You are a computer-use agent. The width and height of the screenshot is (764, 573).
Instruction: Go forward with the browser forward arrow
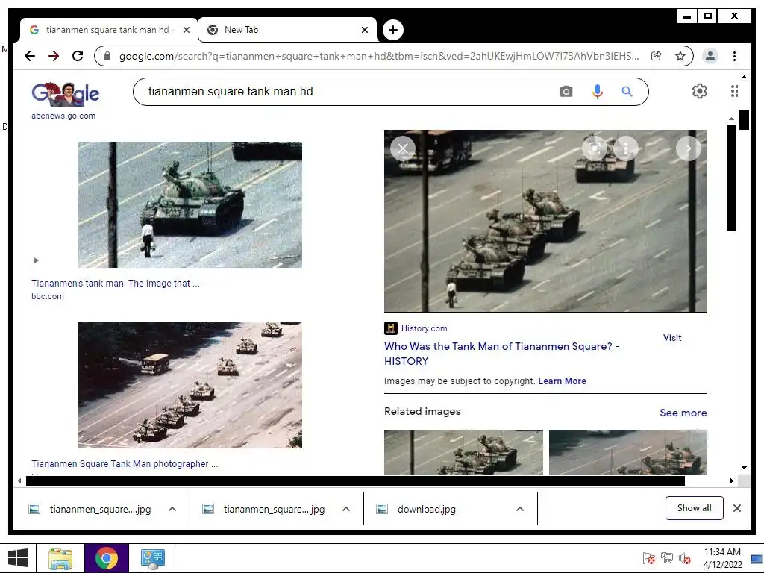54,56
